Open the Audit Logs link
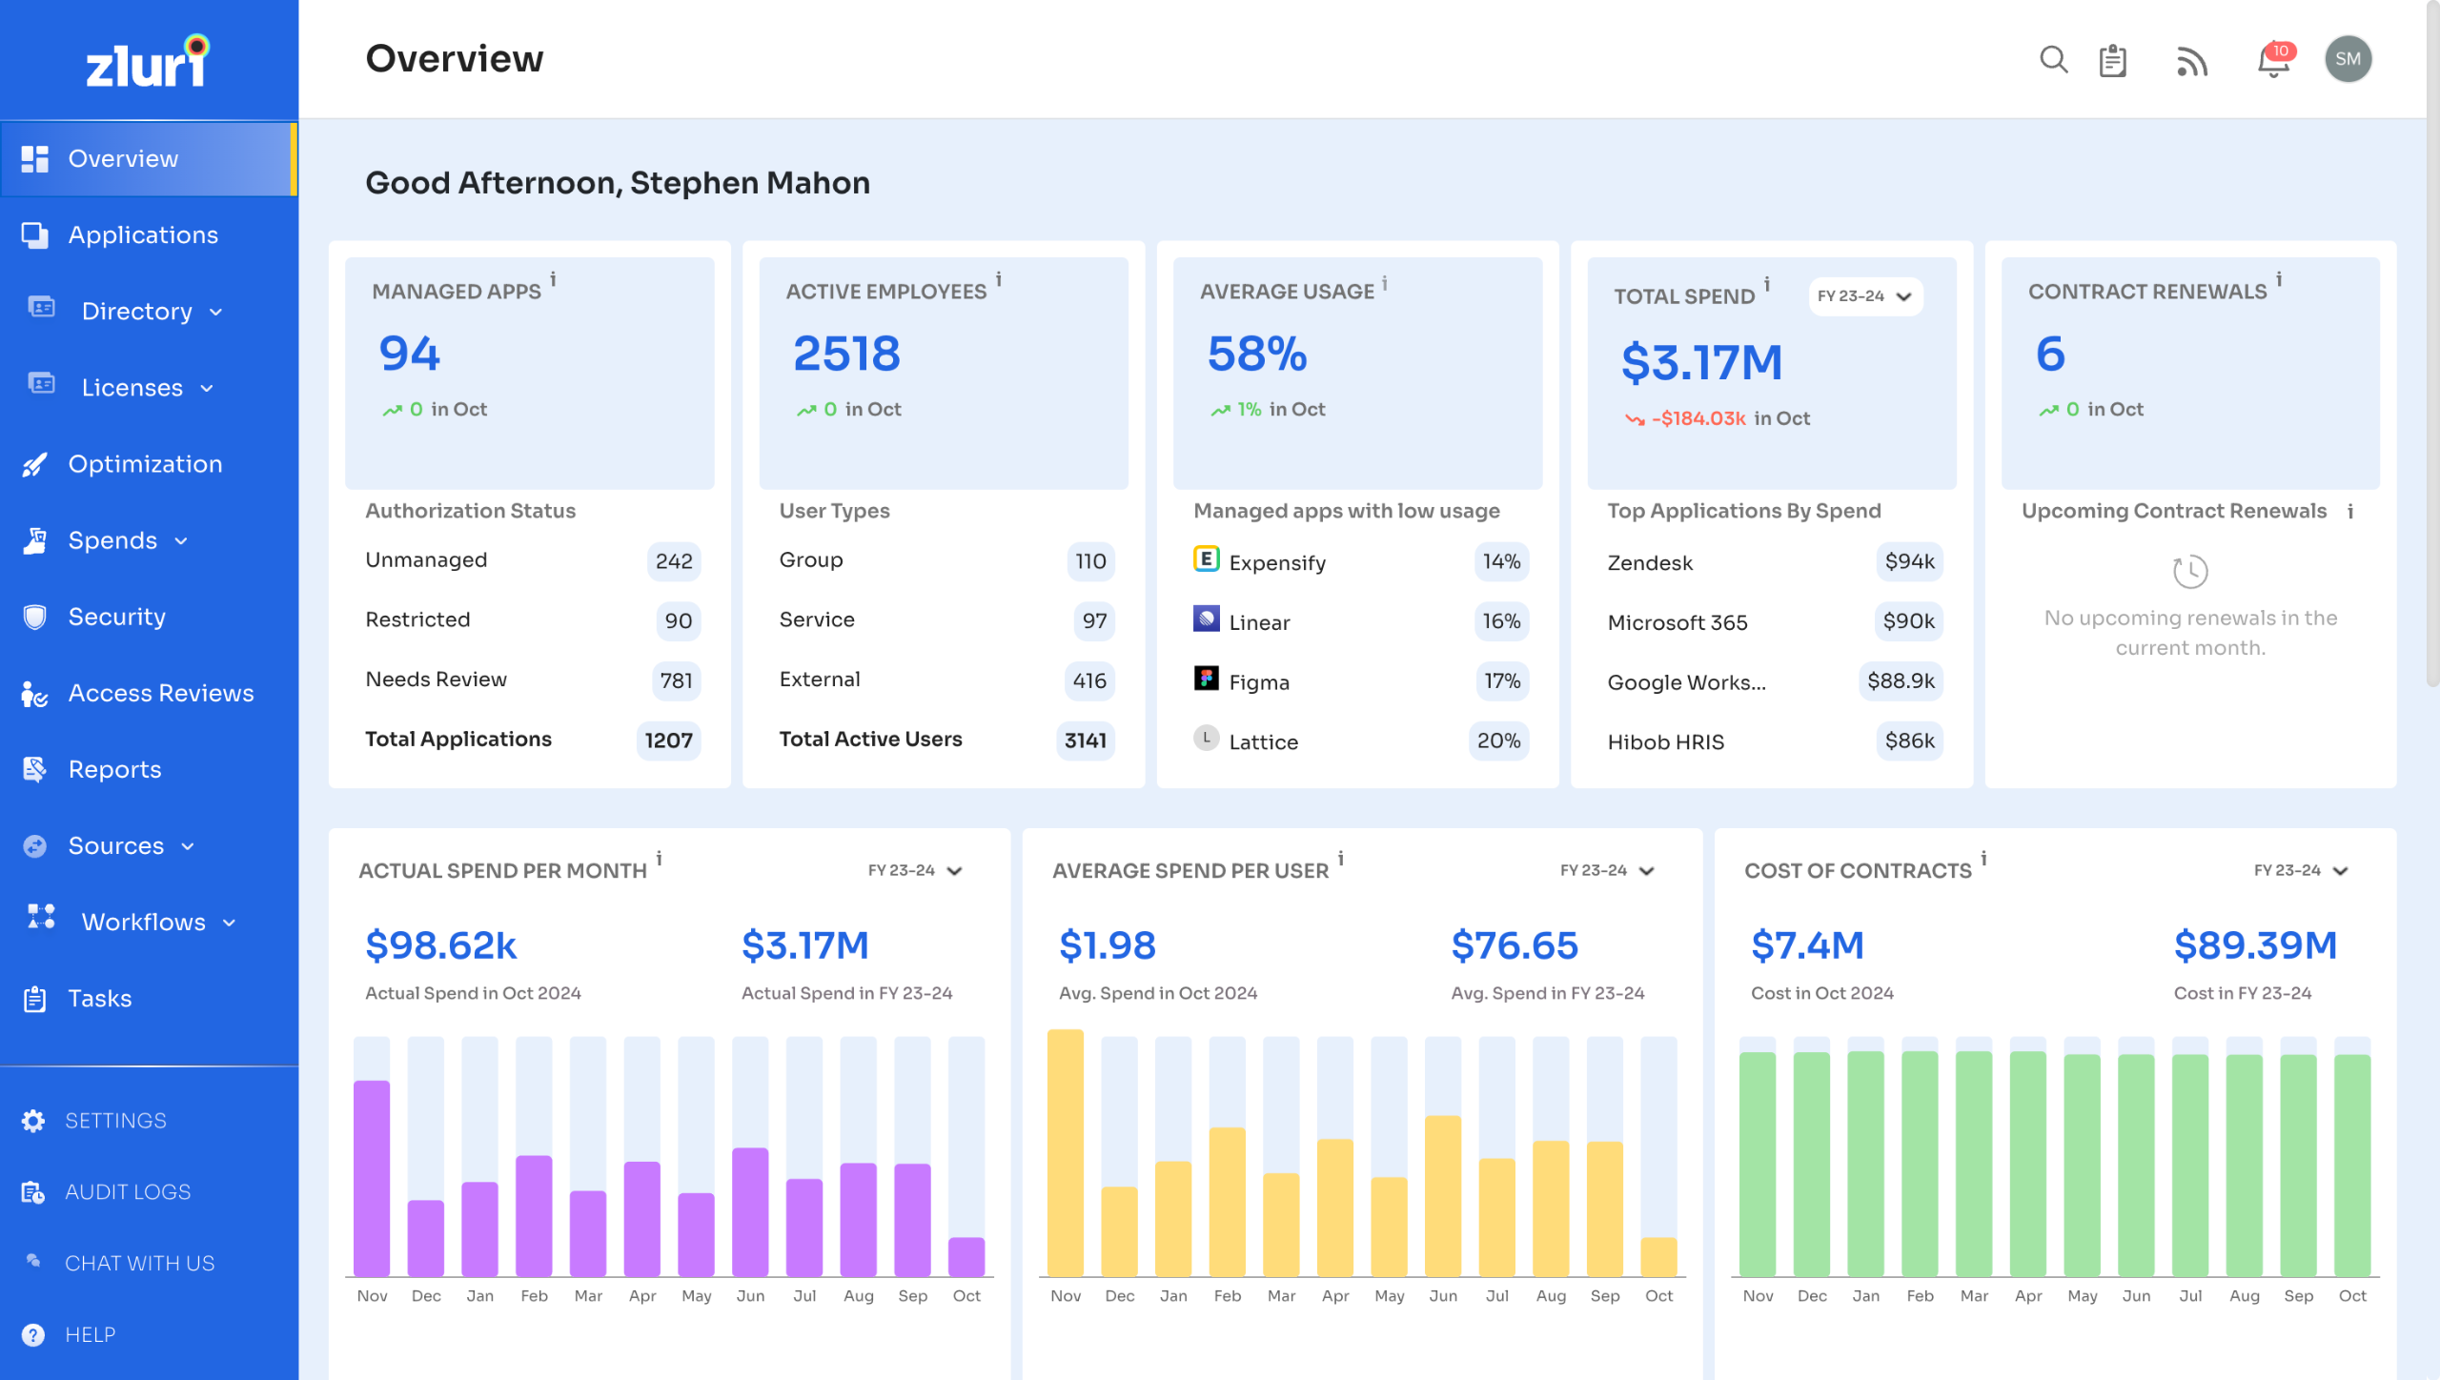The image size is (2440, 1380). point(128,1191)
